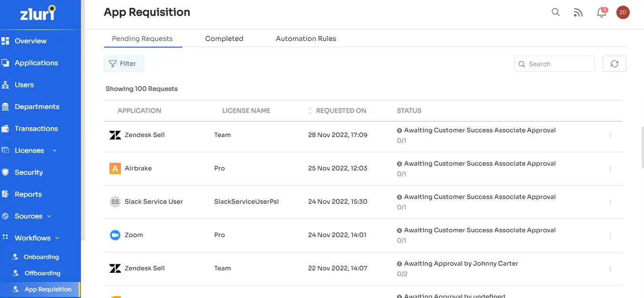
Task: Open Onboarding workflow link
Action: [x=41, y=257]
